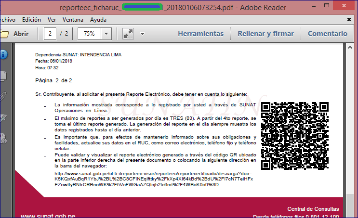Open the Rellenar y firmar pane
Image resolution: width=358 pixels, height=218 pixels.
pos(265,34)
